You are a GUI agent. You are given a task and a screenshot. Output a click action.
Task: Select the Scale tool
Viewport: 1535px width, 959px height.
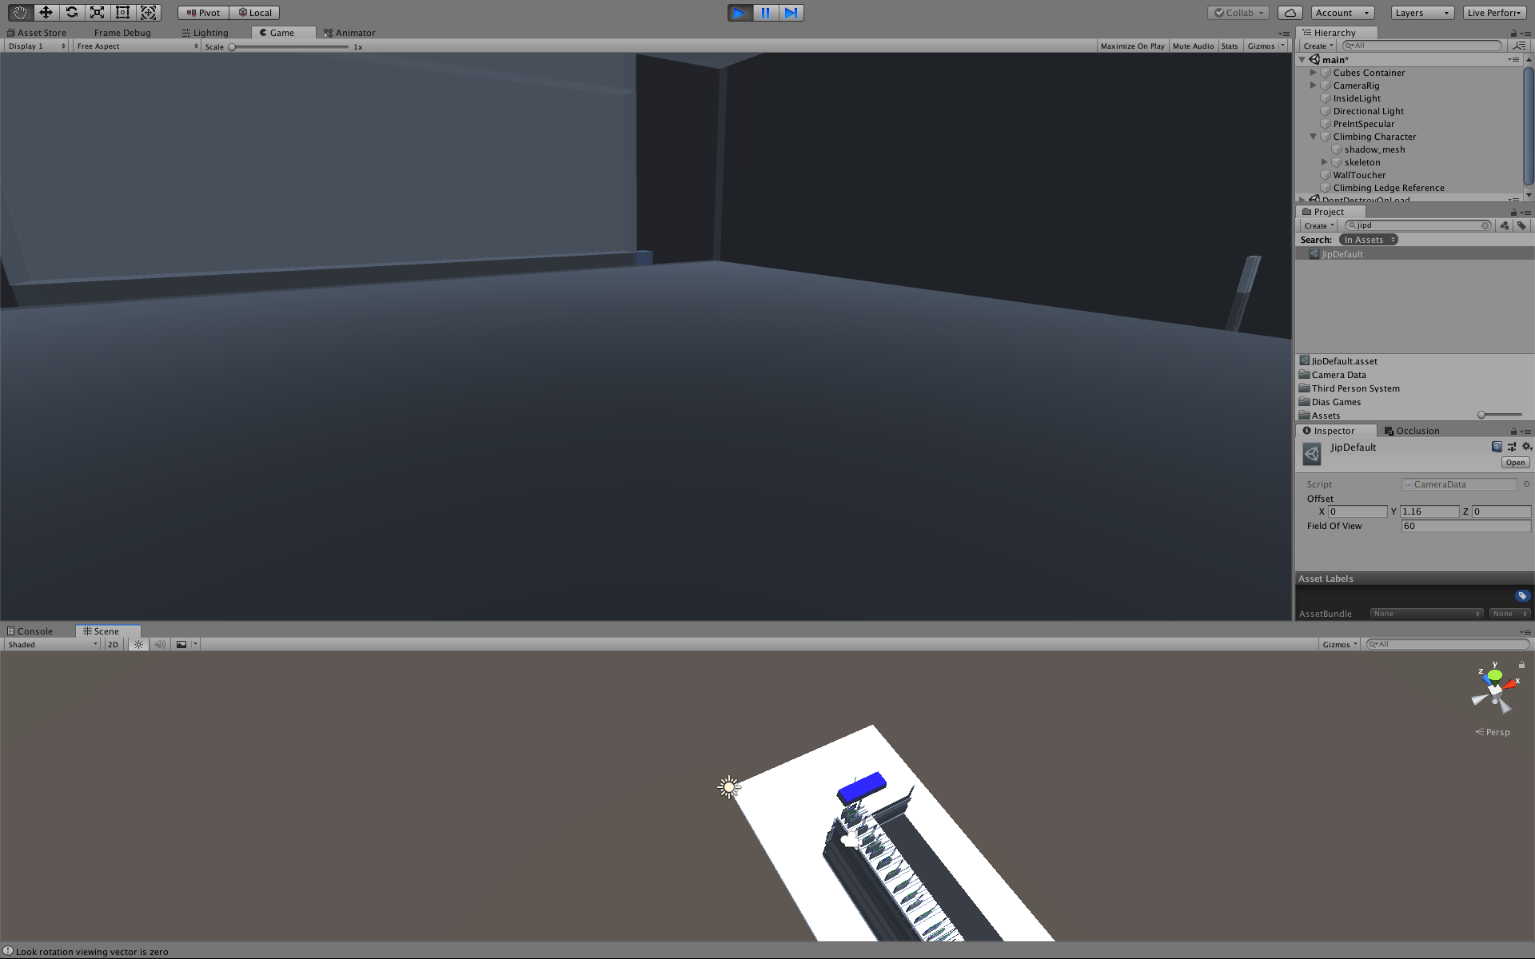[x=97, y=13]
